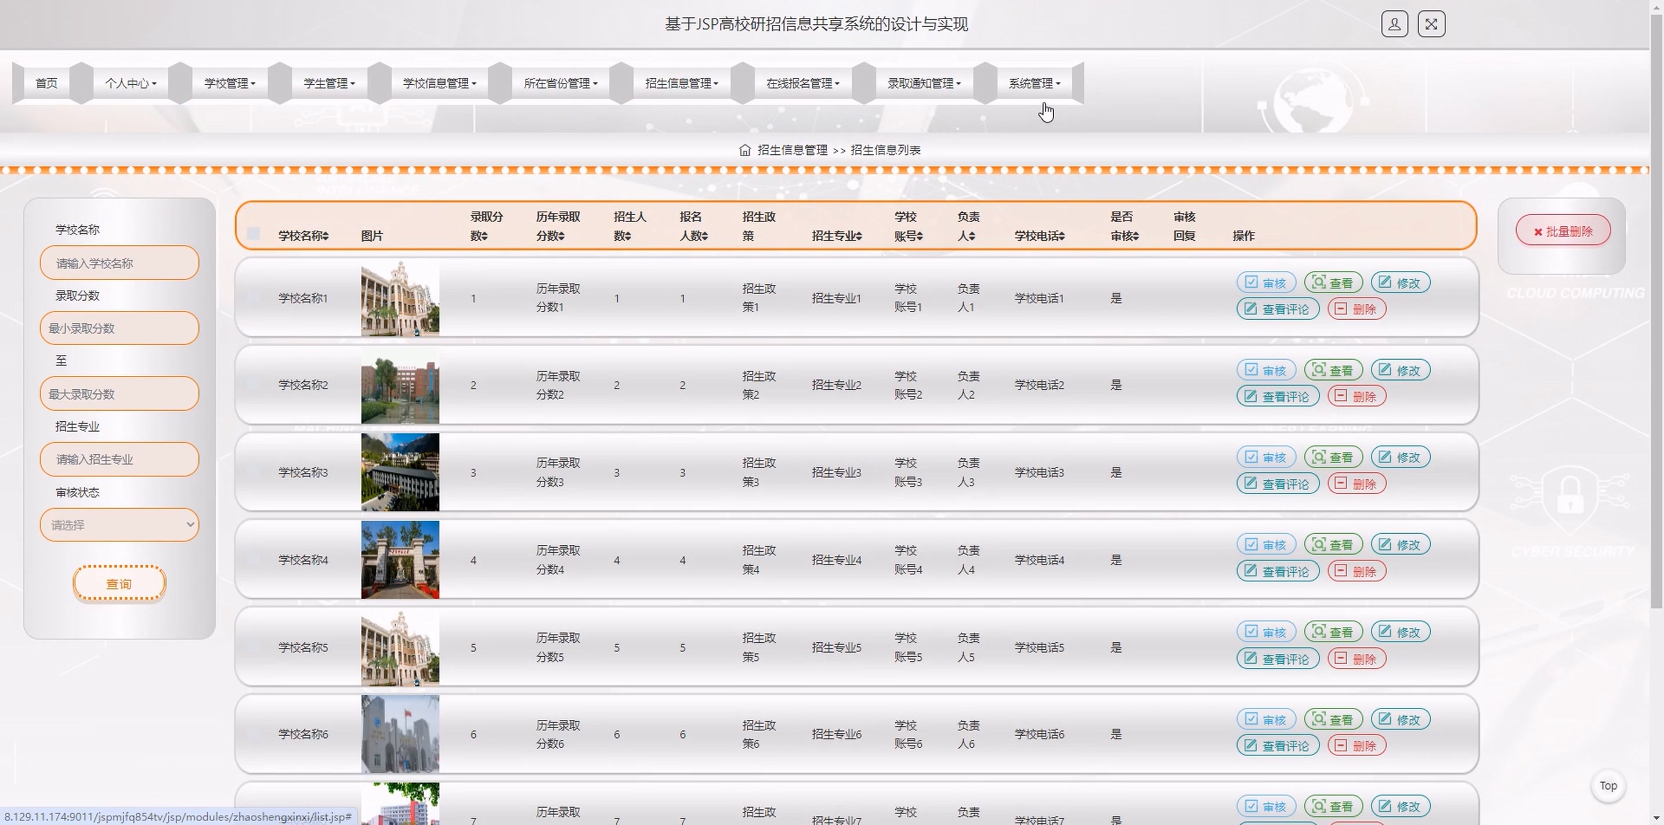The image size is (1664, 825).
Task: Sort by 历年录取分数 column header
Action: pos(558,226)
